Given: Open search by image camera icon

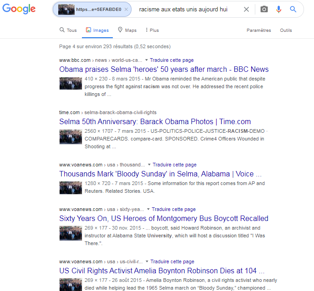Looking at the screenshot, I should click(x=264, y=9).
